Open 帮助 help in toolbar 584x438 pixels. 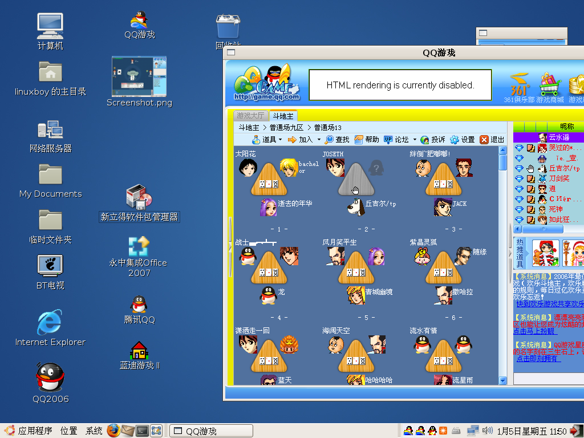[x=367, y=140]
